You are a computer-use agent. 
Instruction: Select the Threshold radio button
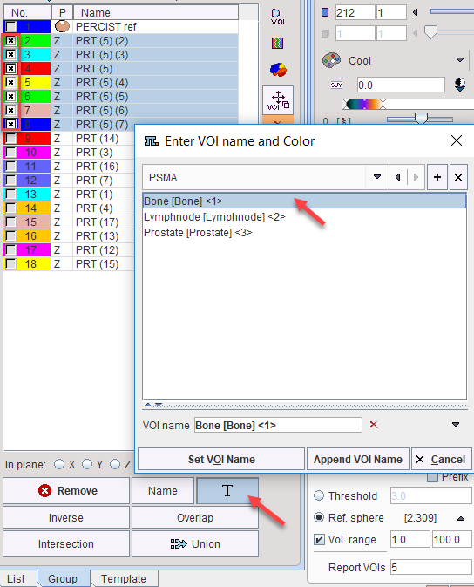click(319, 495)
